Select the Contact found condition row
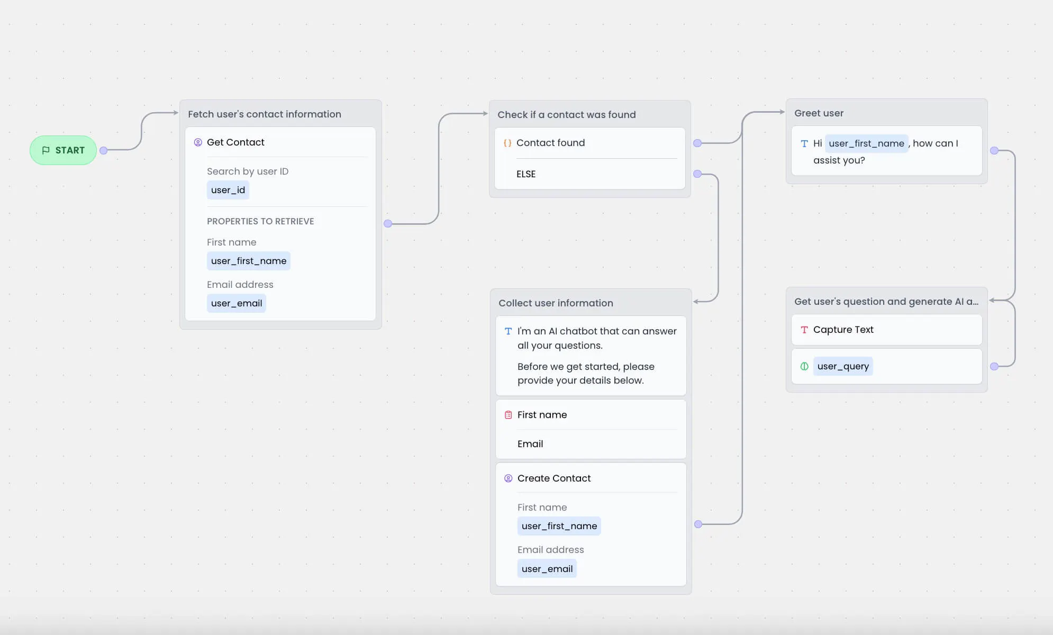Screen dimensions: 1053x635 click(590, 143)
